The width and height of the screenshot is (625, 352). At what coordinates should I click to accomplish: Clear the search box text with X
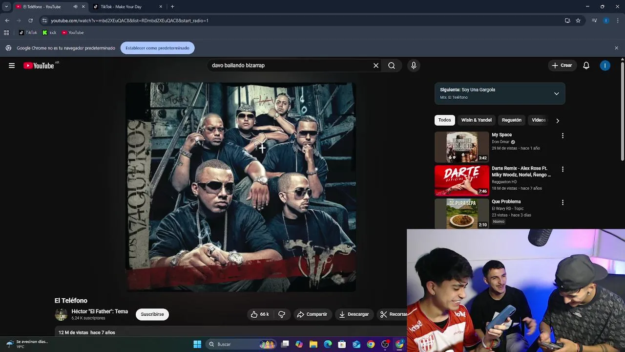pos(376,66)
